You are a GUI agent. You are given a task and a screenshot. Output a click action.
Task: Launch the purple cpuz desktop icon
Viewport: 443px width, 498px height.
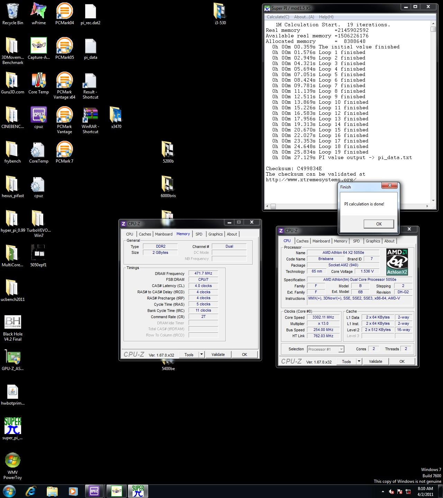click(x=38, y=118)
